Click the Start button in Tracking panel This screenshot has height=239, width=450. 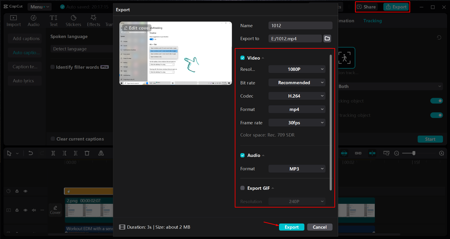[x=430, y=139]
